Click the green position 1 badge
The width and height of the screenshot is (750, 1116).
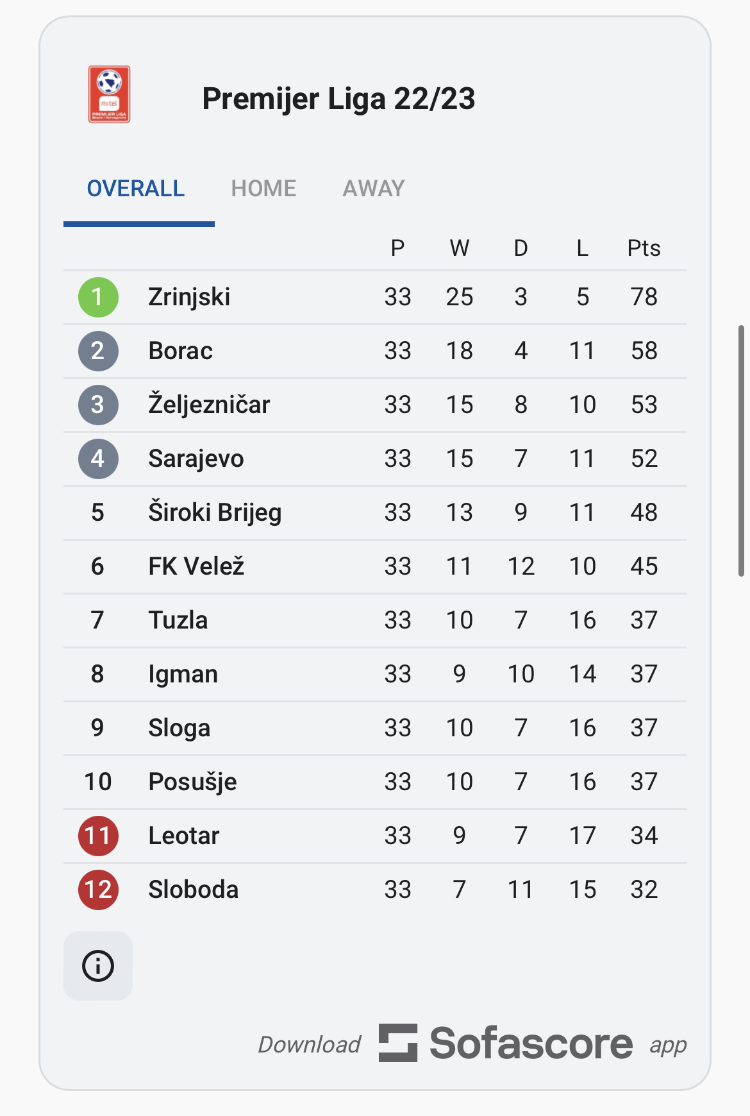pos(98,298)
